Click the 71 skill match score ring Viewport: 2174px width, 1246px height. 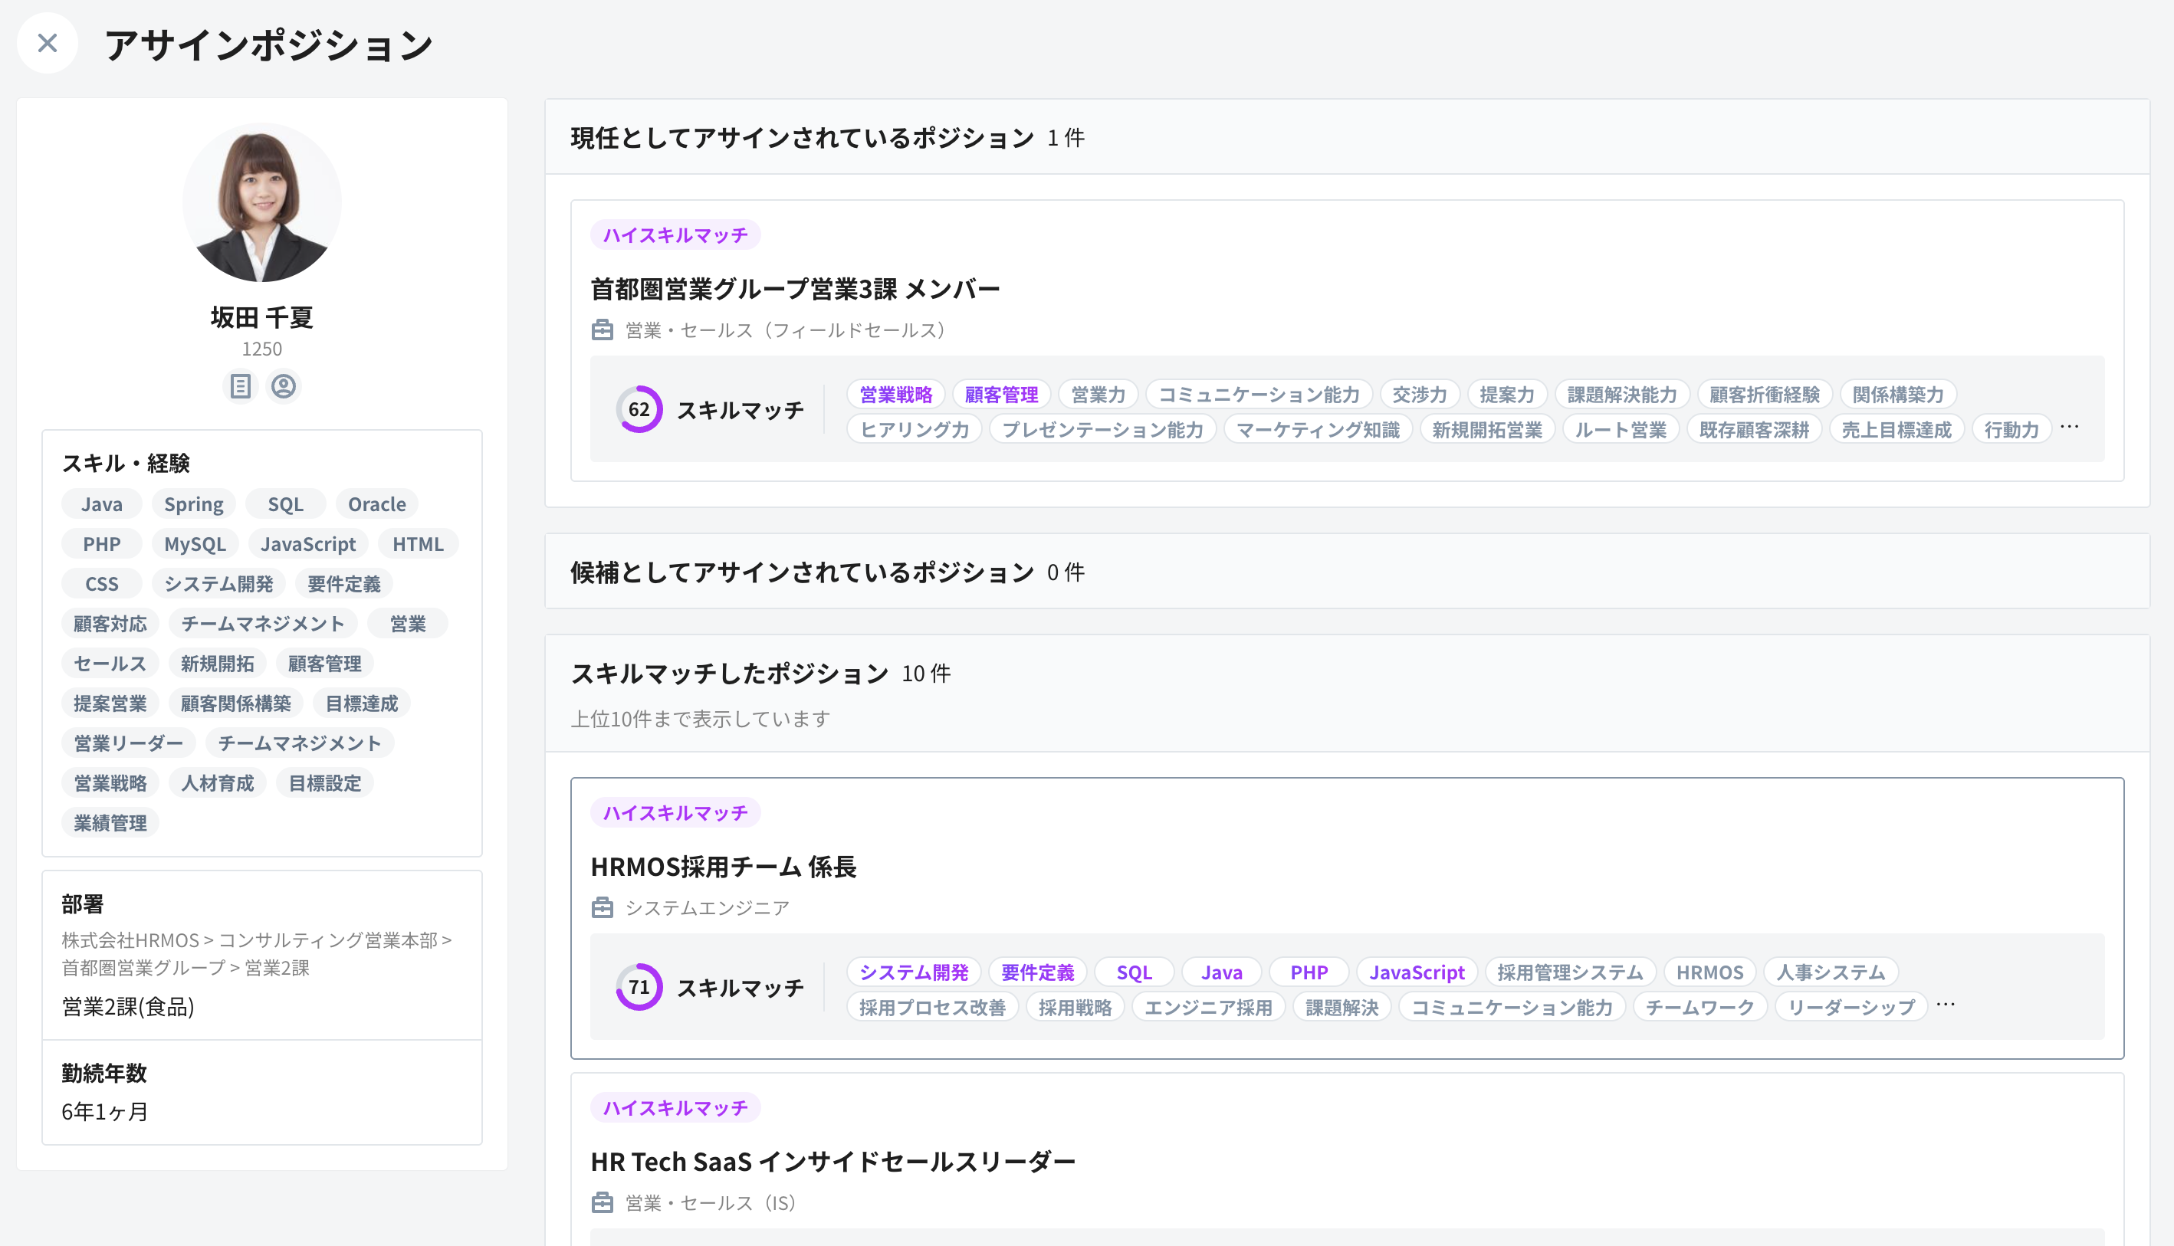point(639,987)
